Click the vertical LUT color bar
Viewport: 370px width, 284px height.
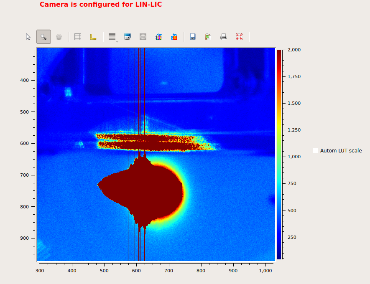(279, 155)
